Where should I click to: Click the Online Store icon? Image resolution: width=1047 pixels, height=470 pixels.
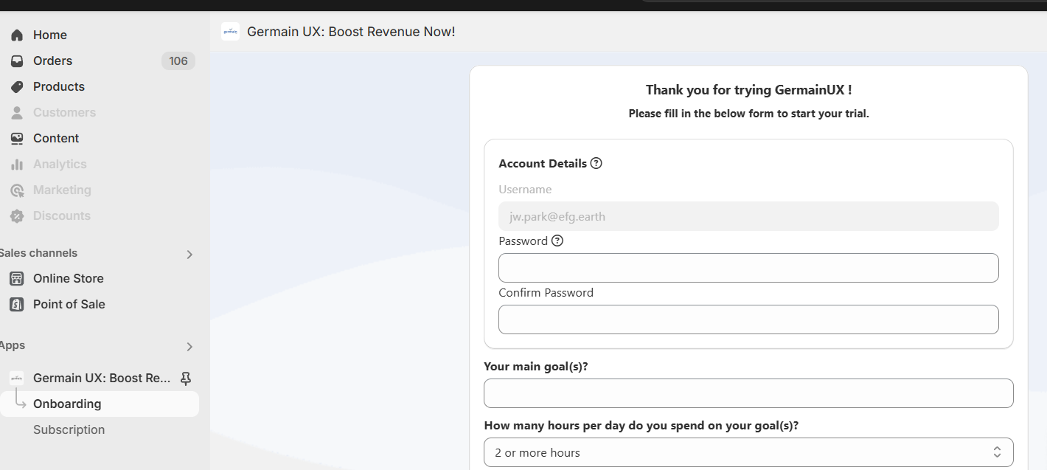tap(17, 278)
